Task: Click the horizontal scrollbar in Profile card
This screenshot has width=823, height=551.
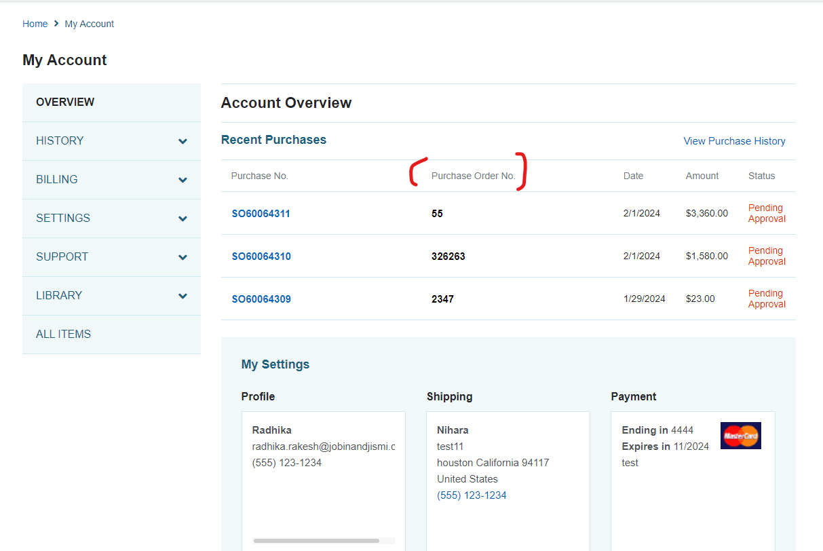Action: (316, 541)
